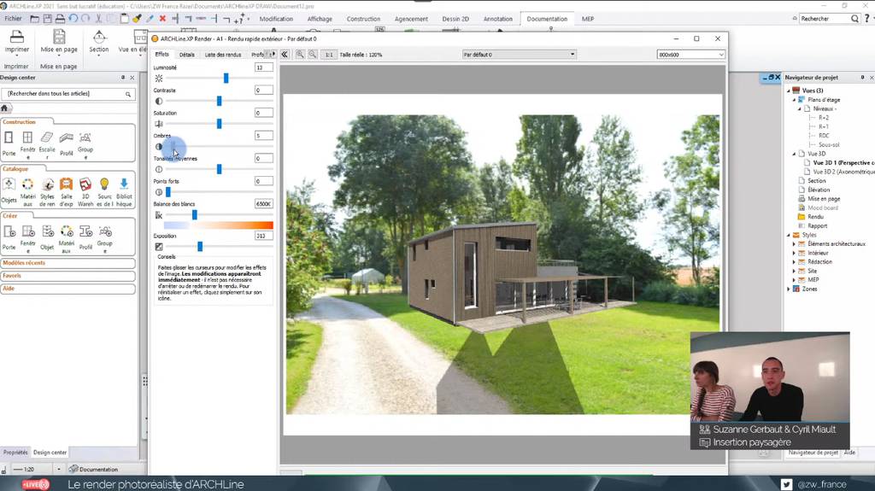Screen dimensions: 875x491
Task: Click the red X delete icon
Action: click(x=162, y=19)
